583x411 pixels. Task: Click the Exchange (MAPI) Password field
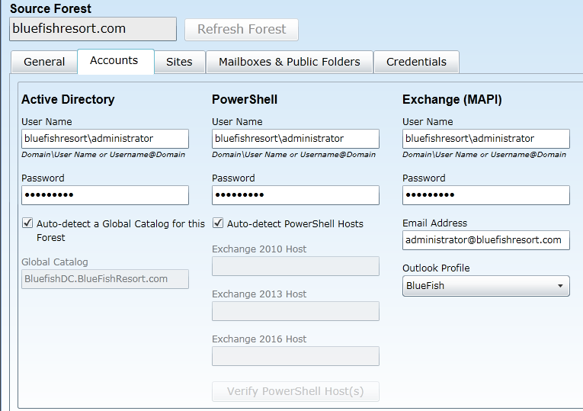tap(485, 195)
